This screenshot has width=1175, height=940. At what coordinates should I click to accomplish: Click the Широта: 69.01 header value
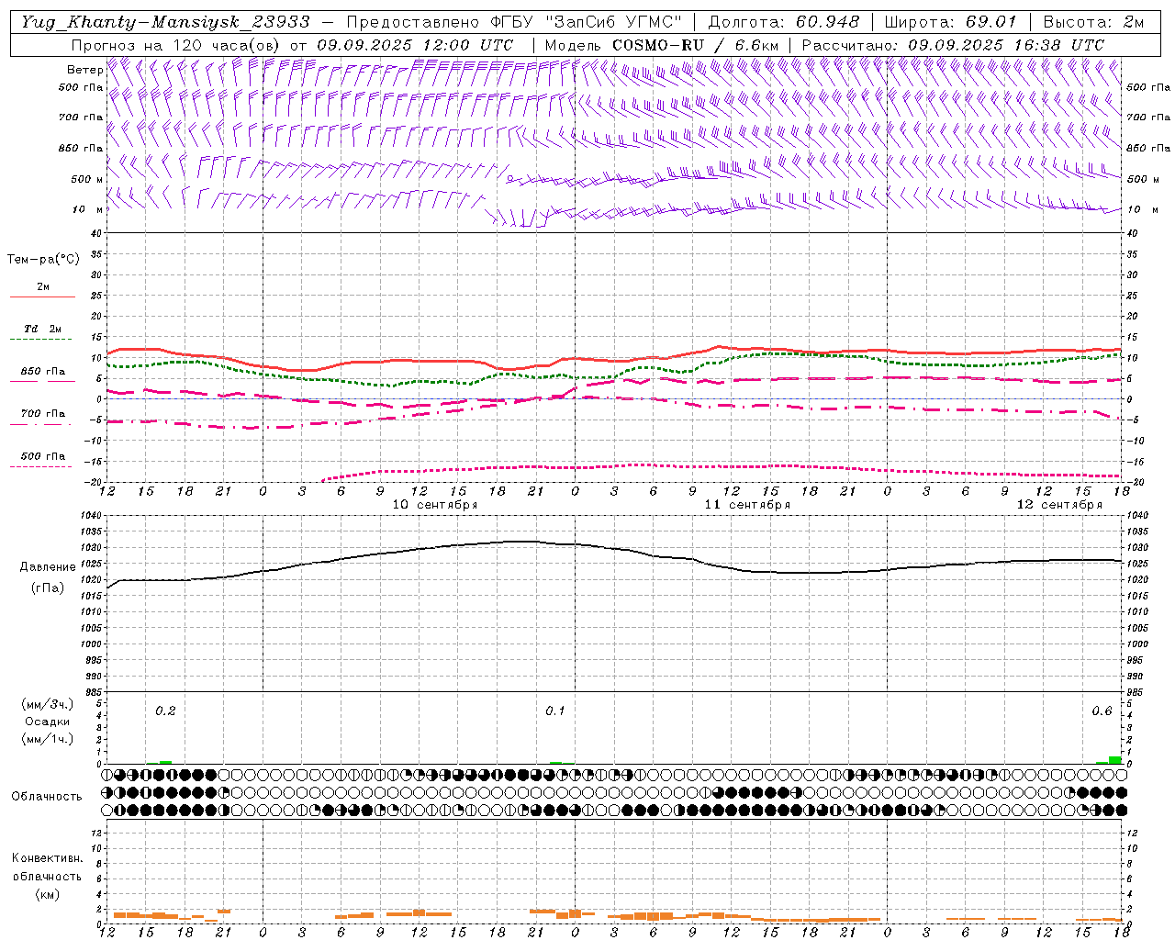point(950,22)
